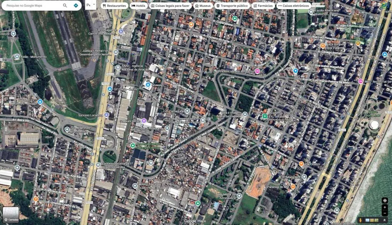The height and width of the screenshot is (225, 392).
Task: Select the ANAC Agência Nacional marker
Action: click(x=118, y=67)
